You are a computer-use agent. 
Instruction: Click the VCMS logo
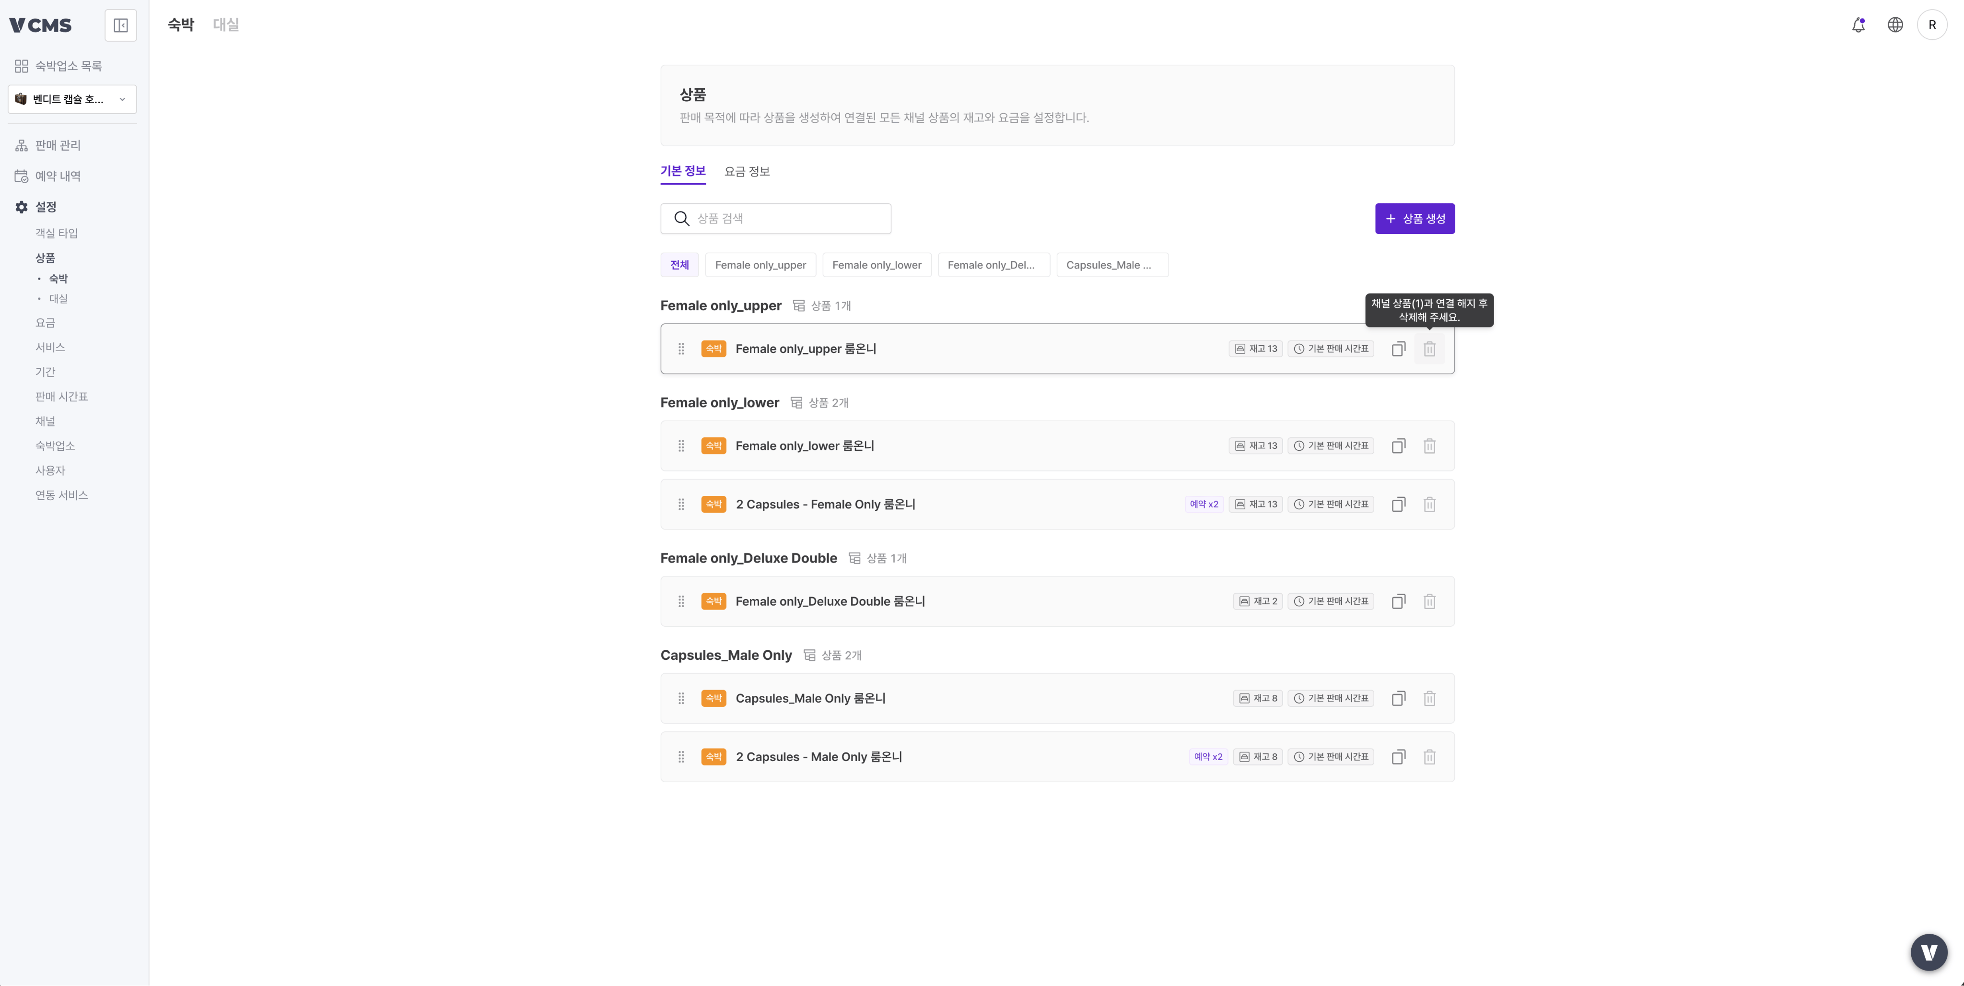click(x=40, y=25)
